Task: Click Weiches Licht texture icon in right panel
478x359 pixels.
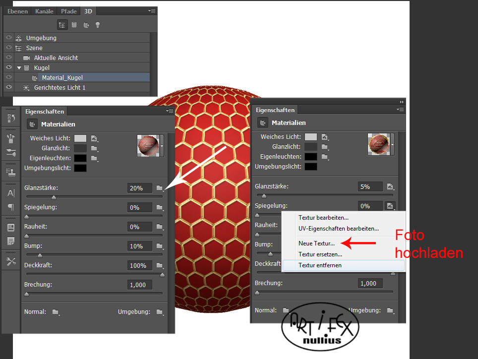Action: (325, 137)
